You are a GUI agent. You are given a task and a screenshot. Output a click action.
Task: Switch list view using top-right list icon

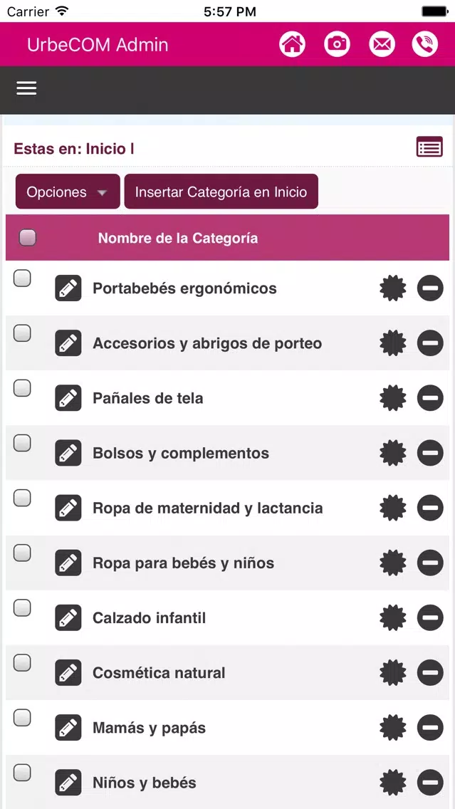[x=430, y=147]
